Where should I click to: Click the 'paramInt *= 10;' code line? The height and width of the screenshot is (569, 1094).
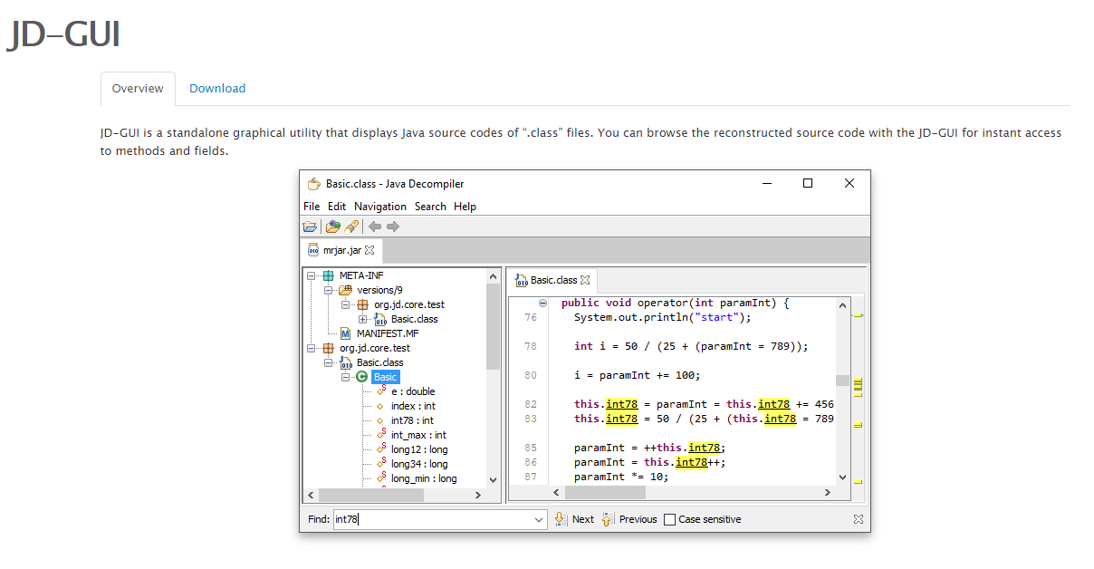pyautogui.click(x=621, y=477)
